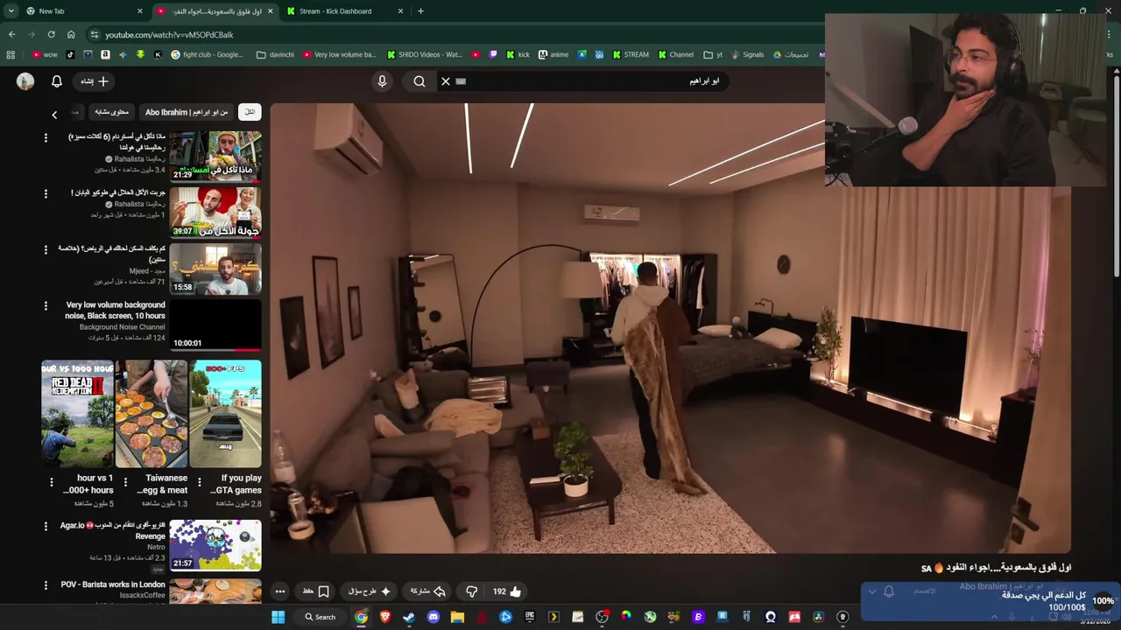Like the video showing 192 likes
The image size is (1121, 630).
[506, 591]
